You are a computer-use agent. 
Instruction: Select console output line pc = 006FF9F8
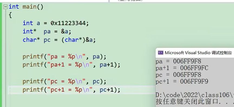178,75
